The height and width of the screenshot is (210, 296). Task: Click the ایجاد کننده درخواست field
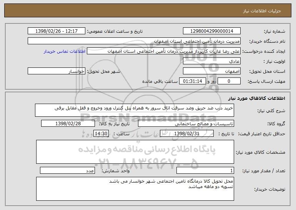click(164, 51)
